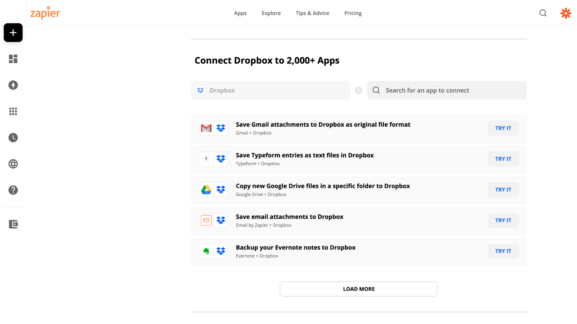Click the Dropbox app selector field

(x=270, y=90)
